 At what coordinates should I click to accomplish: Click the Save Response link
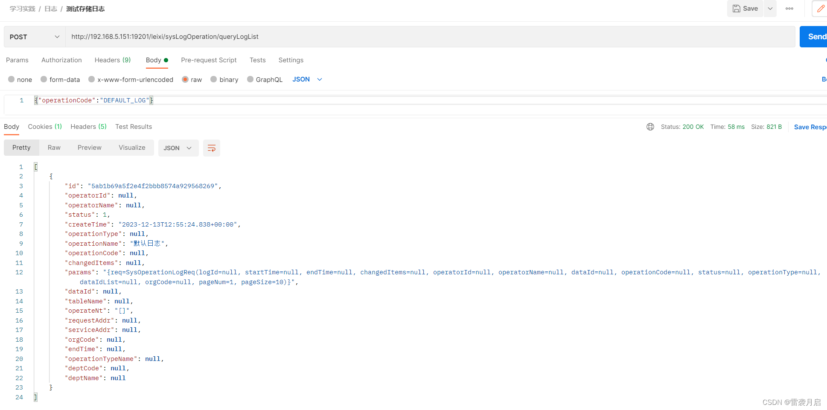tap(810, 127)
